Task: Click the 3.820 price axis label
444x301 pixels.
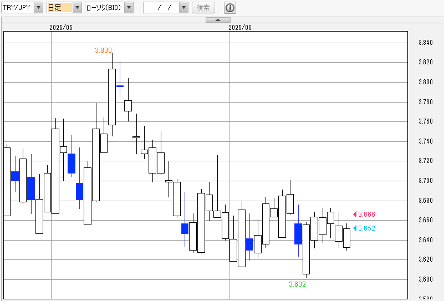Action: (426, 62)
